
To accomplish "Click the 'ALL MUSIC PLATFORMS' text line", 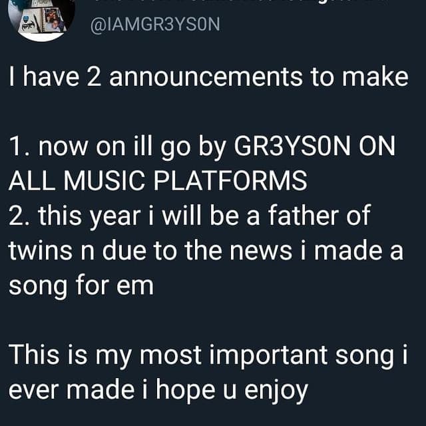I will click(158, 180).
